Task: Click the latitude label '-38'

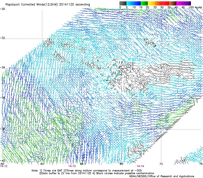Action: [2, 129]
